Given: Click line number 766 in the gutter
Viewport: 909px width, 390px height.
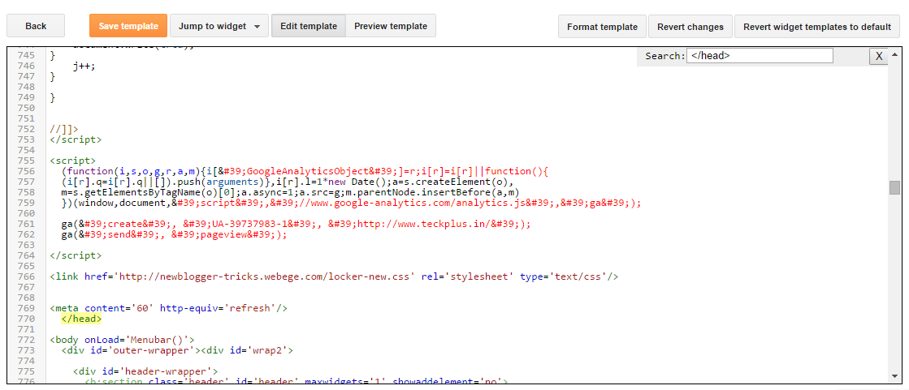Looking at the screenshot, I should pyautogui.click(x=25, y=276).
